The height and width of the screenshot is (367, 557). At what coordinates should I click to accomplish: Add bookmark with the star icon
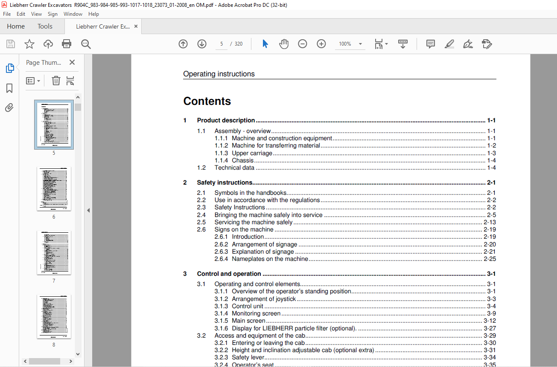[x=29, y=44]
